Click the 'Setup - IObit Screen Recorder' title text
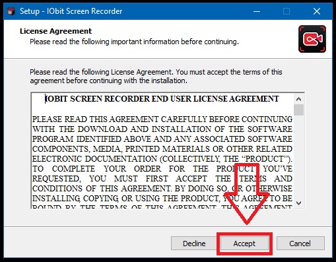336x262 pixels. tap(71, 11)
